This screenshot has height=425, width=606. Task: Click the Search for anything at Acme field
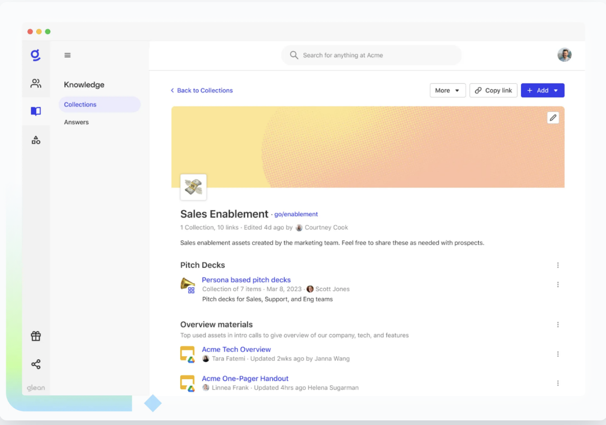click(x=371, y=55)
